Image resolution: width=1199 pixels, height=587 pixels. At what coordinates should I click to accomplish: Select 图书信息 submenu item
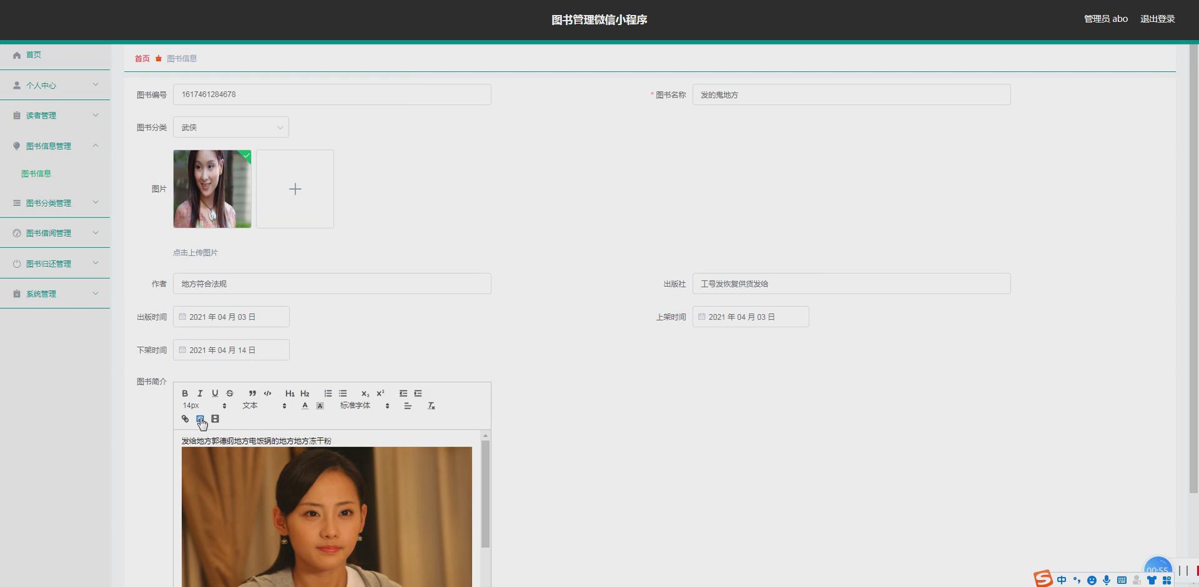point(36,174)
